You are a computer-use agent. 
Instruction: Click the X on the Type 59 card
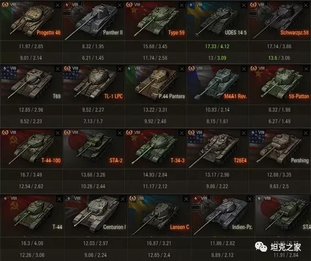tap(182, 5)
